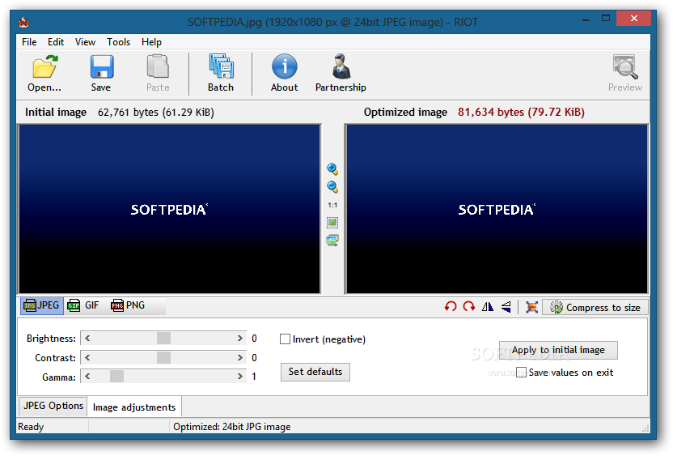Minimize the RIOT window
This screenshot has height=456, width=673.
(x=586, y=19)
